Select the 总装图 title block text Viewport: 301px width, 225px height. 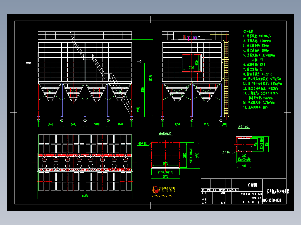click(x=252, y=185)
